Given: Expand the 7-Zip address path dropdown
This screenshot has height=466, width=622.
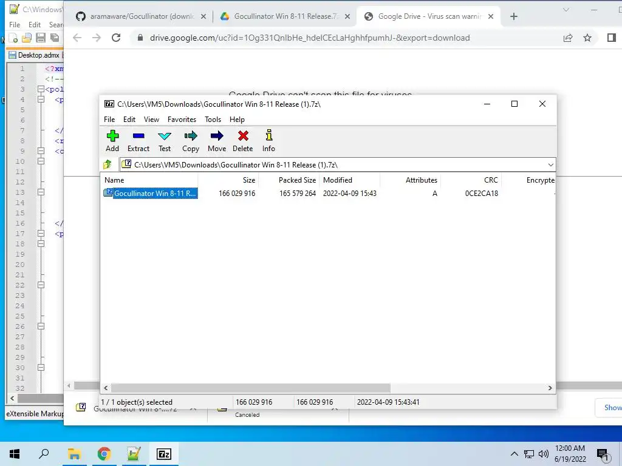Looking at the screenshot, I should click(550, 165).
